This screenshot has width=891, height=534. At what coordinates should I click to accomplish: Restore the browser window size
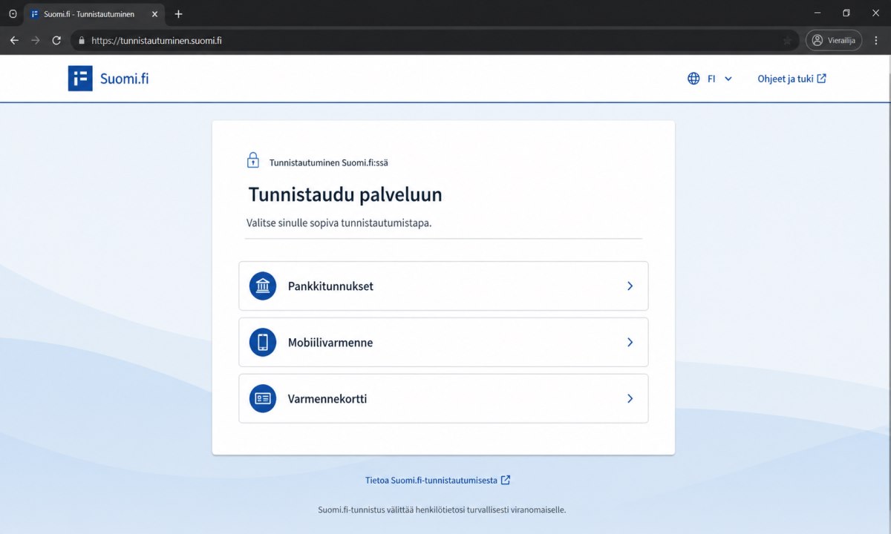(846, 13)
